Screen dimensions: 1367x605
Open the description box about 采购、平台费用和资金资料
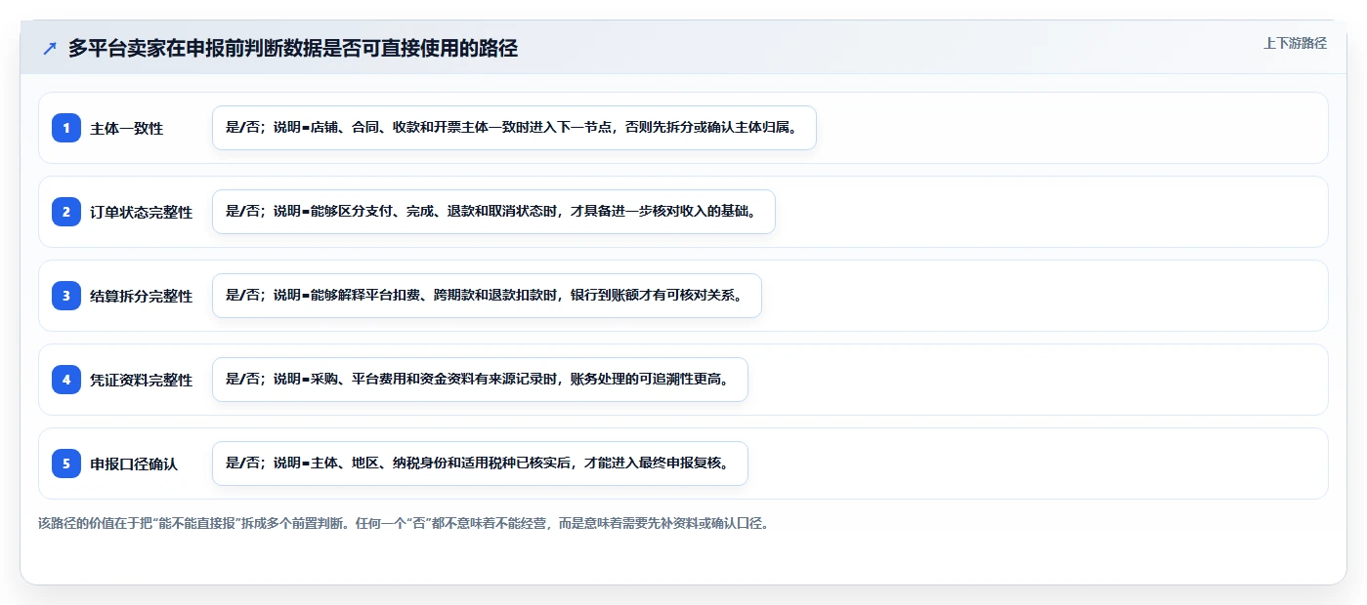tap(480, 380)
